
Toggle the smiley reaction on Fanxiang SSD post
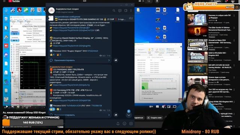pyautogui.click(x=58, y=109)
